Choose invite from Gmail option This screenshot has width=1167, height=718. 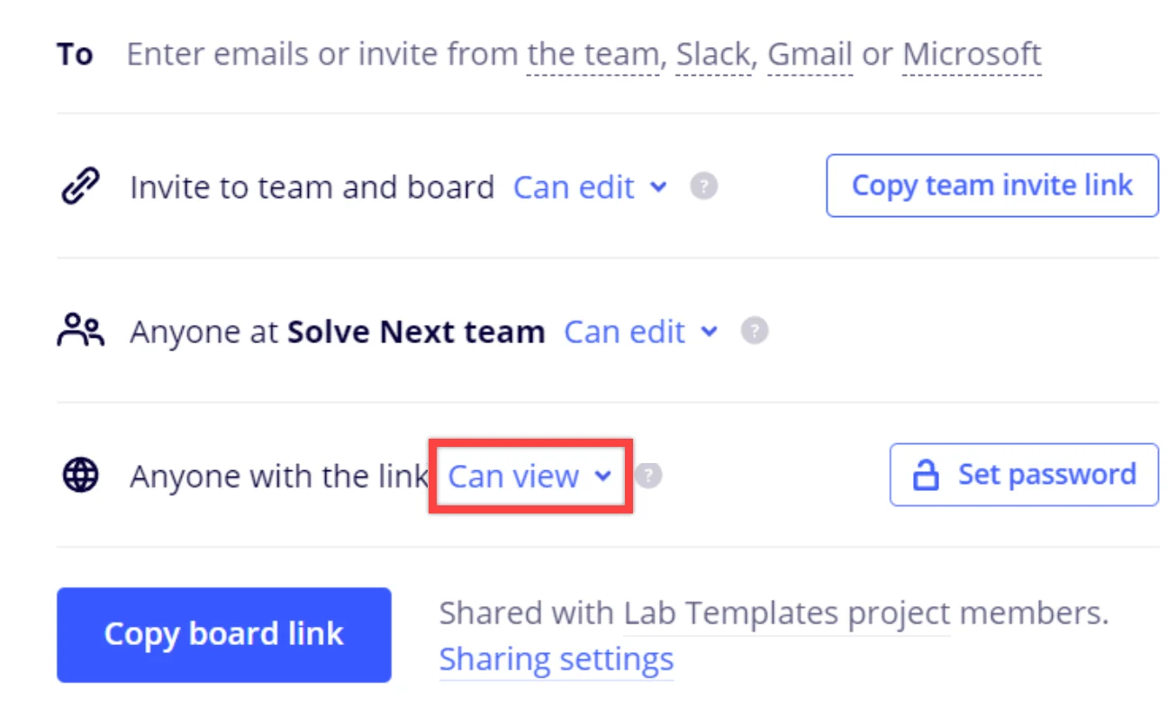click(810, 54)
